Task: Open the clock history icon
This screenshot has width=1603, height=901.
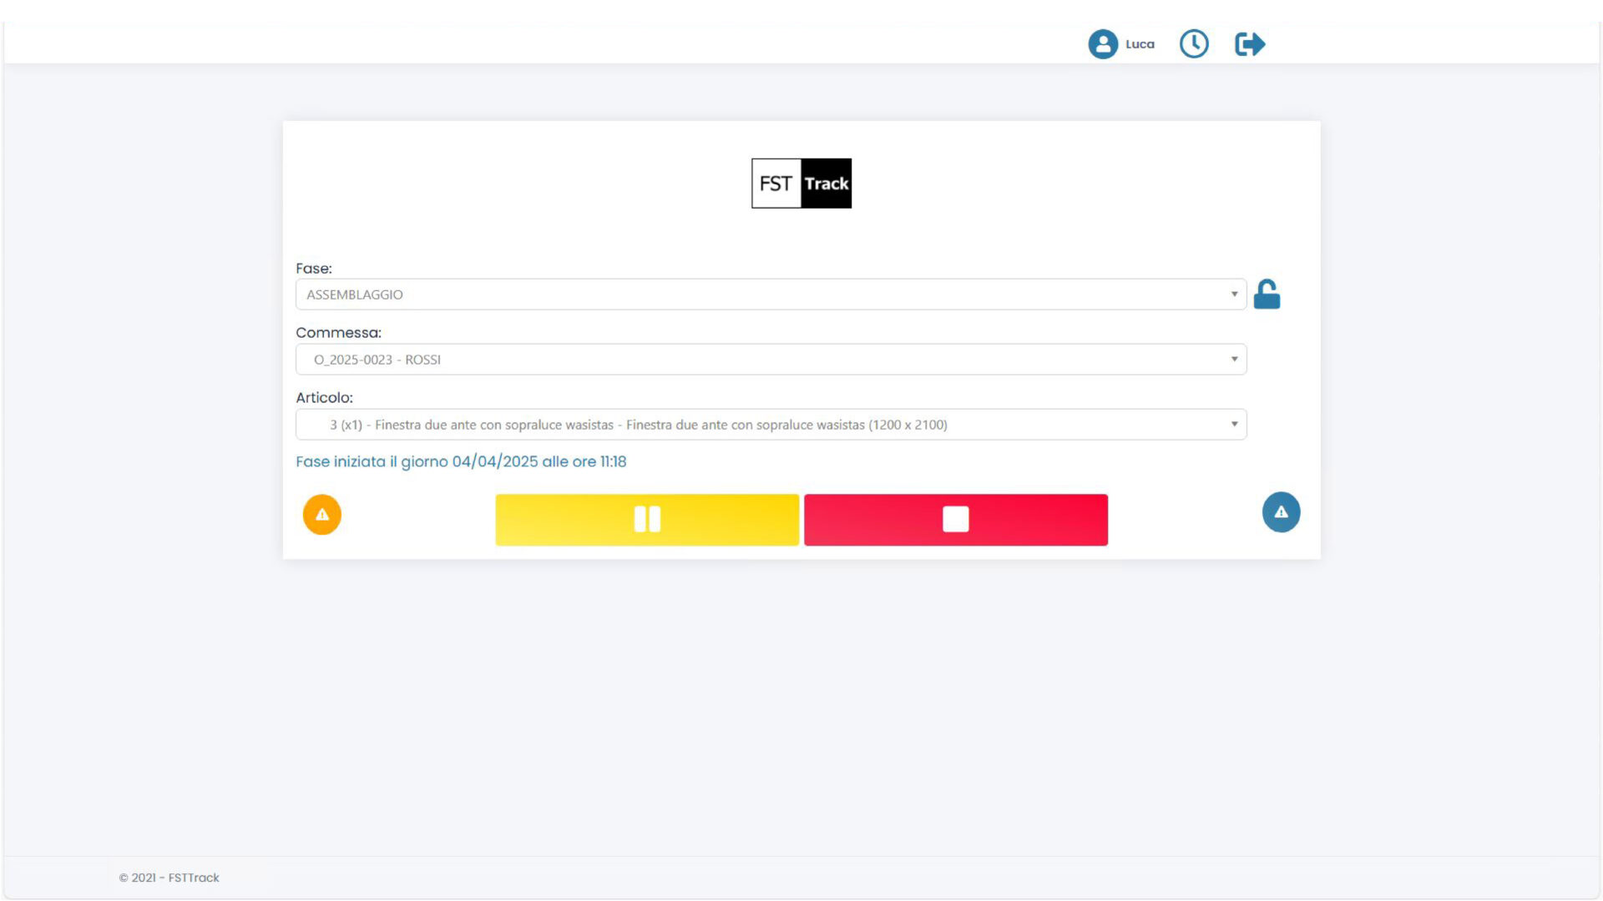Action: (x=1194, y=44)
